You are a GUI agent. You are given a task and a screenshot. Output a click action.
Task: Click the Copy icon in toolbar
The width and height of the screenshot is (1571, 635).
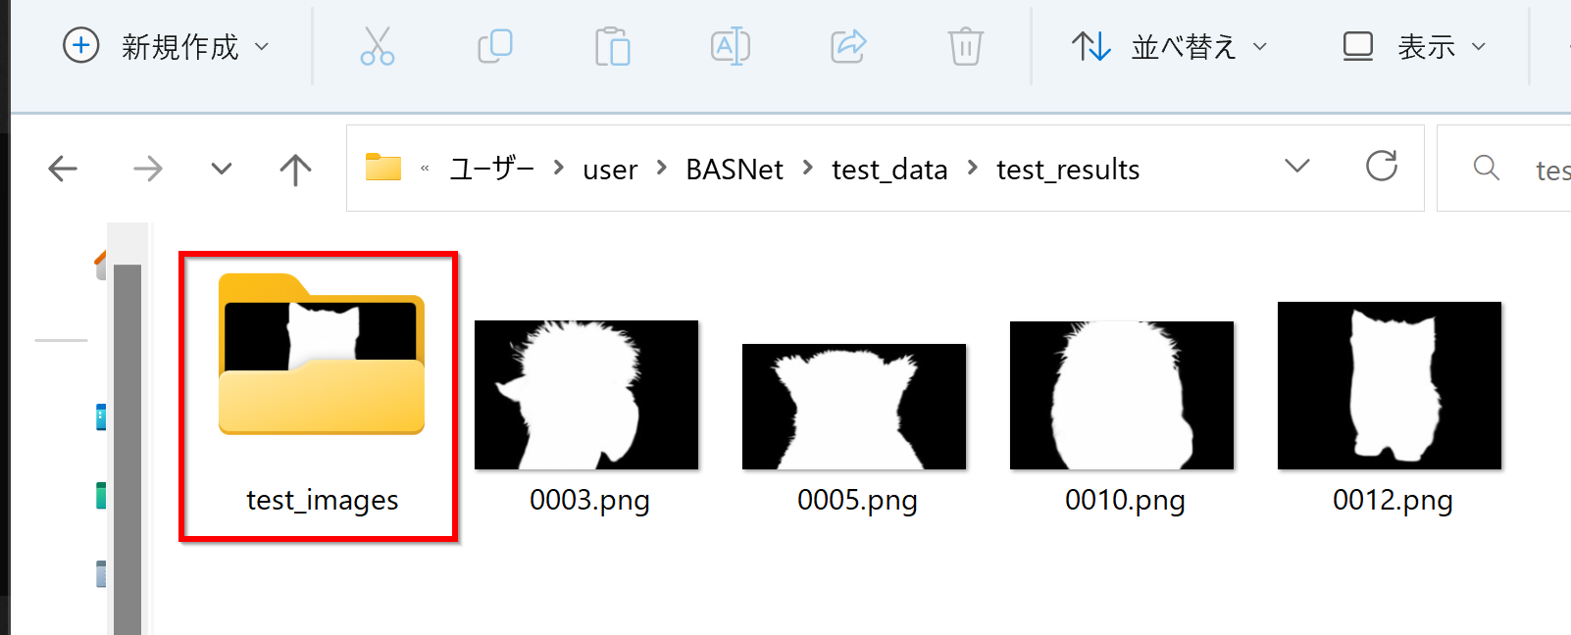(495, 46)
